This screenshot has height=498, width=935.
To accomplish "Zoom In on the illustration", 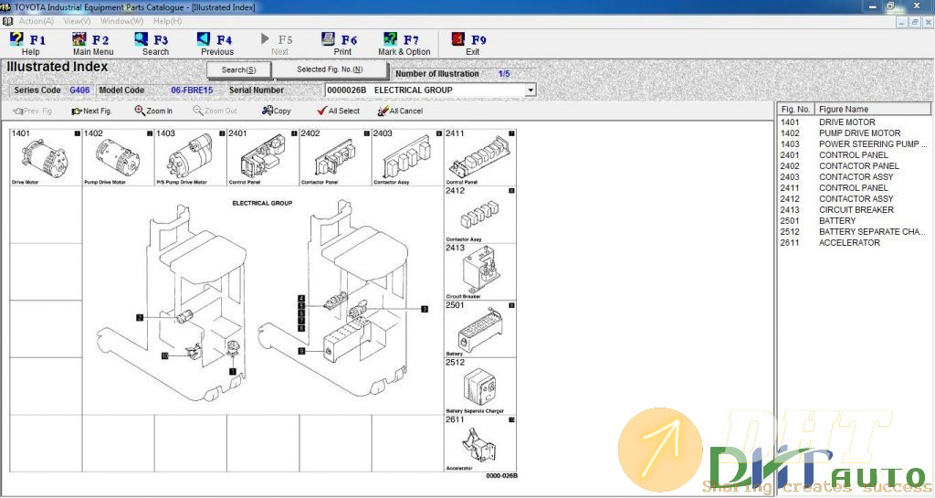I will [153, 111].
